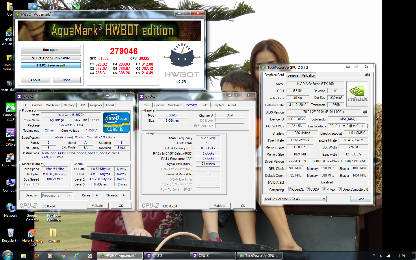Open the camera folder on desktop

click(54, 235)
